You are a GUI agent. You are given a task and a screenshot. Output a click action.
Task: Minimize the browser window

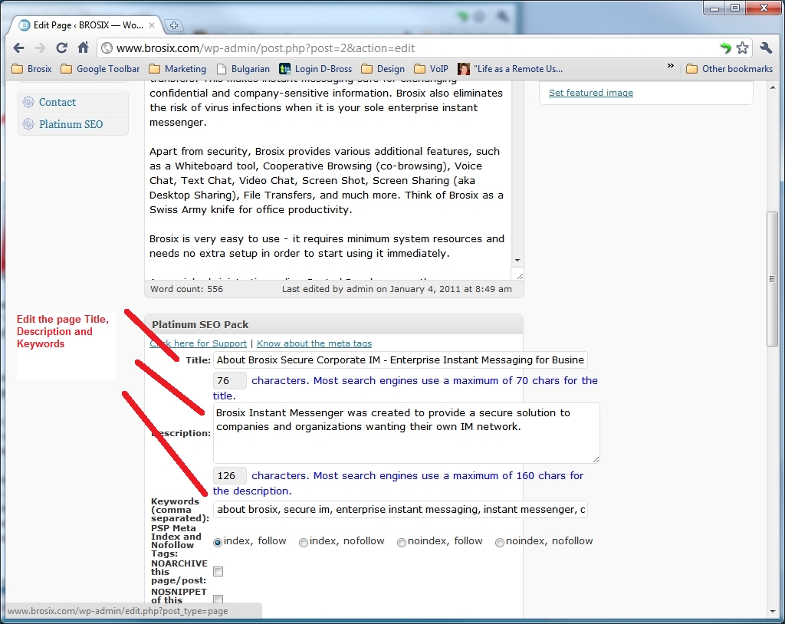[x=714, y=8]
